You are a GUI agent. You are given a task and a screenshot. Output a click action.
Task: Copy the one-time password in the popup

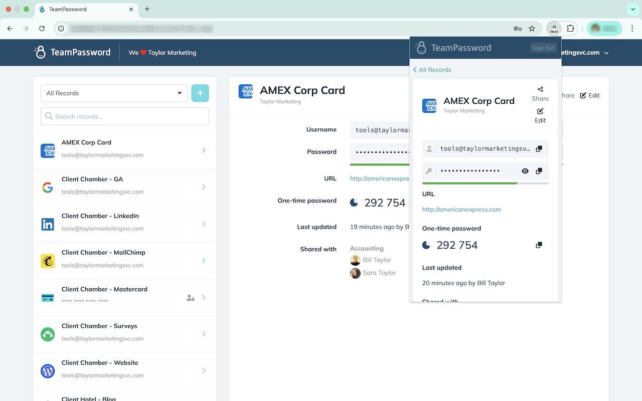(x=539, y=245)
